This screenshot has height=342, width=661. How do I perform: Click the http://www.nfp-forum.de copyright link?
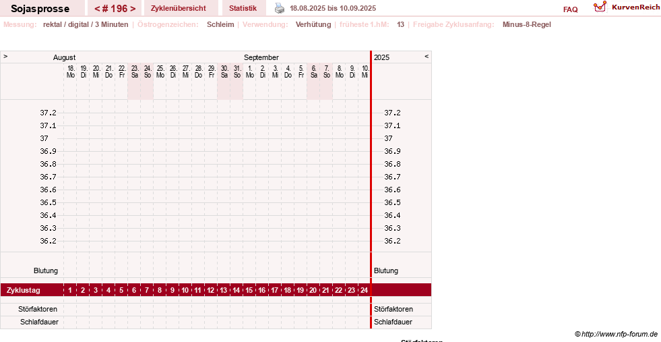(x=619, y=334)
